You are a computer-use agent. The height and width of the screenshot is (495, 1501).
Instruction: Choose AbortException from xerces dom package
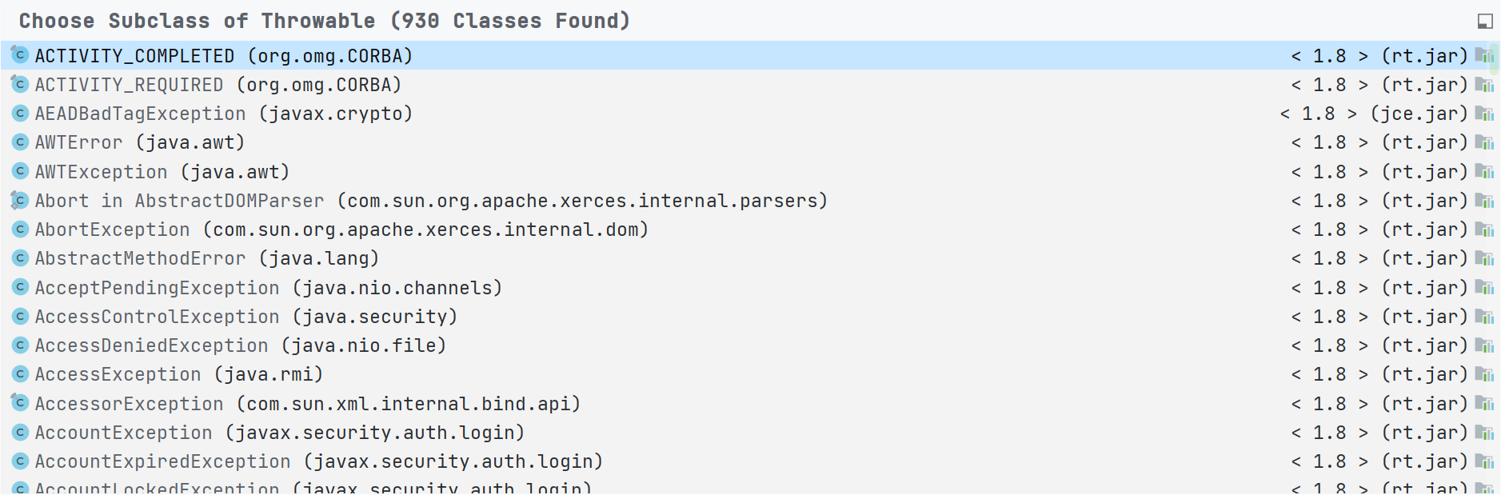[x=750, y=230]
